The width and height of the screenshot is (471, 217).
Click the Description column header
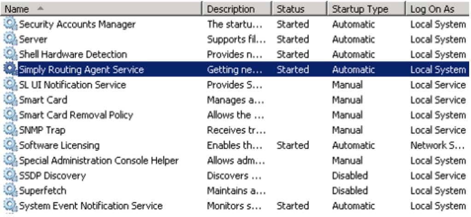(236, 9)
